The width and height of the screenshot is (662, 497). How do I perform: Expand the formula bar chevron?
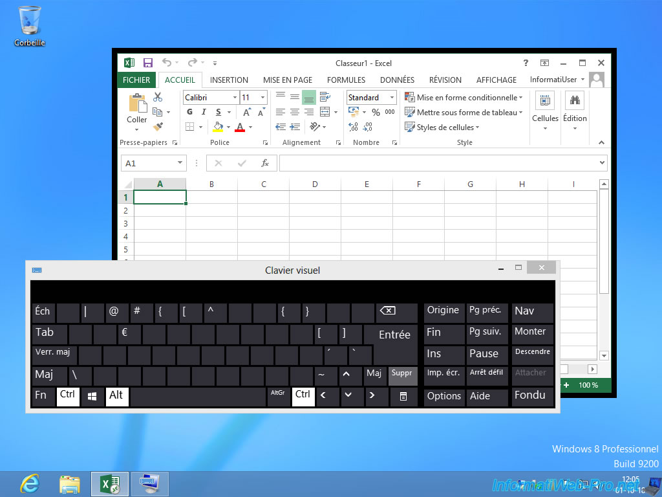coord(602,162)
